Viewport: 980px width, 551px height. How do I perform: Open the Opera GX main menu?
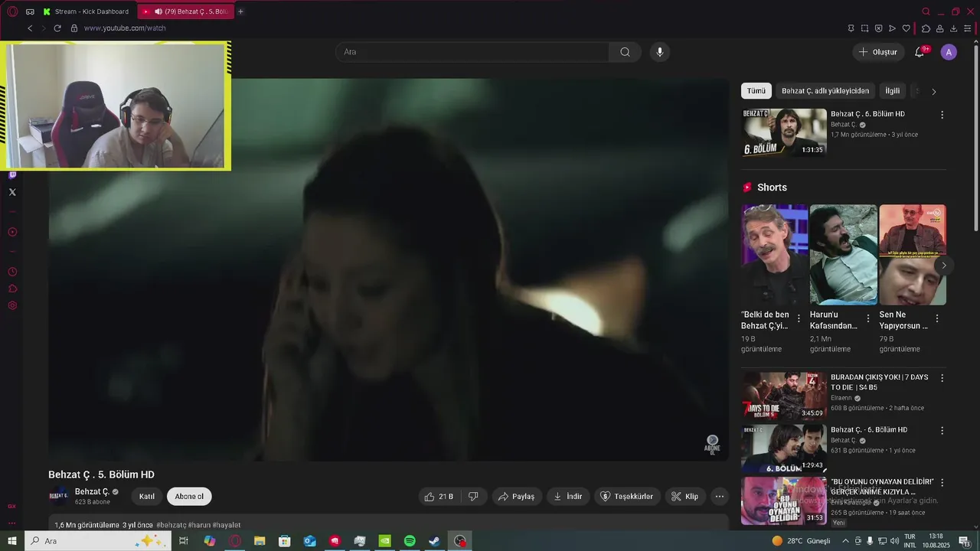coord(12,11)
